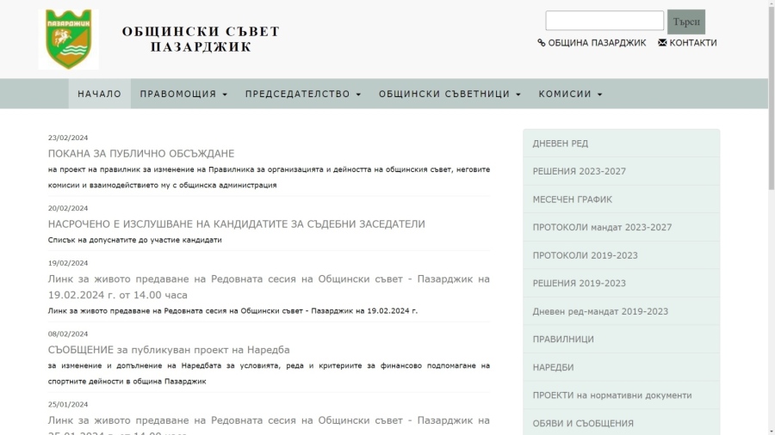The image size is (775, 435).
Task: Open ПРОЕКТИ на нормативни документи sidebar item
Action: [x=621, y=395]
